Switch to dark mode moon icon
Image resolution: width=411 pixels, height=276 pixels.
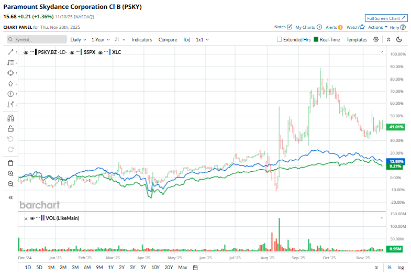(x=399, y=39)
